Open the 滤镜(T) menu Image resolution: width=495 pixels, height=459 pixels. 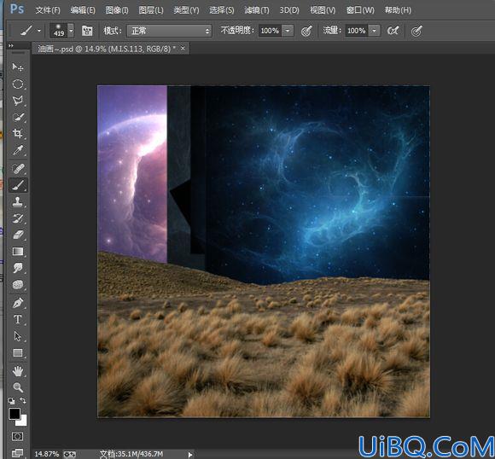256,10
